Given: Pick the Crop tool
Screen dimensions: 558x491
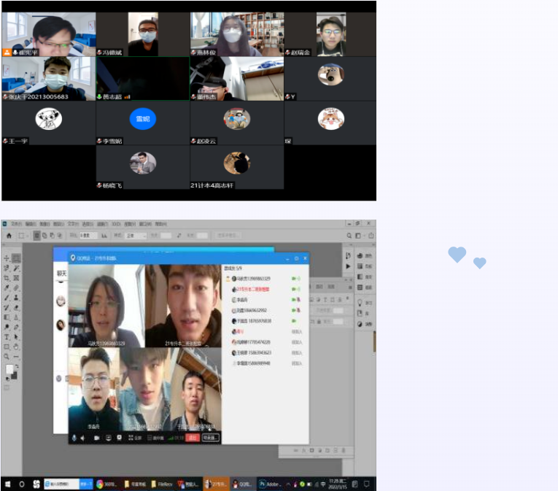Looking at the screenshot, I should pos(7,278).
